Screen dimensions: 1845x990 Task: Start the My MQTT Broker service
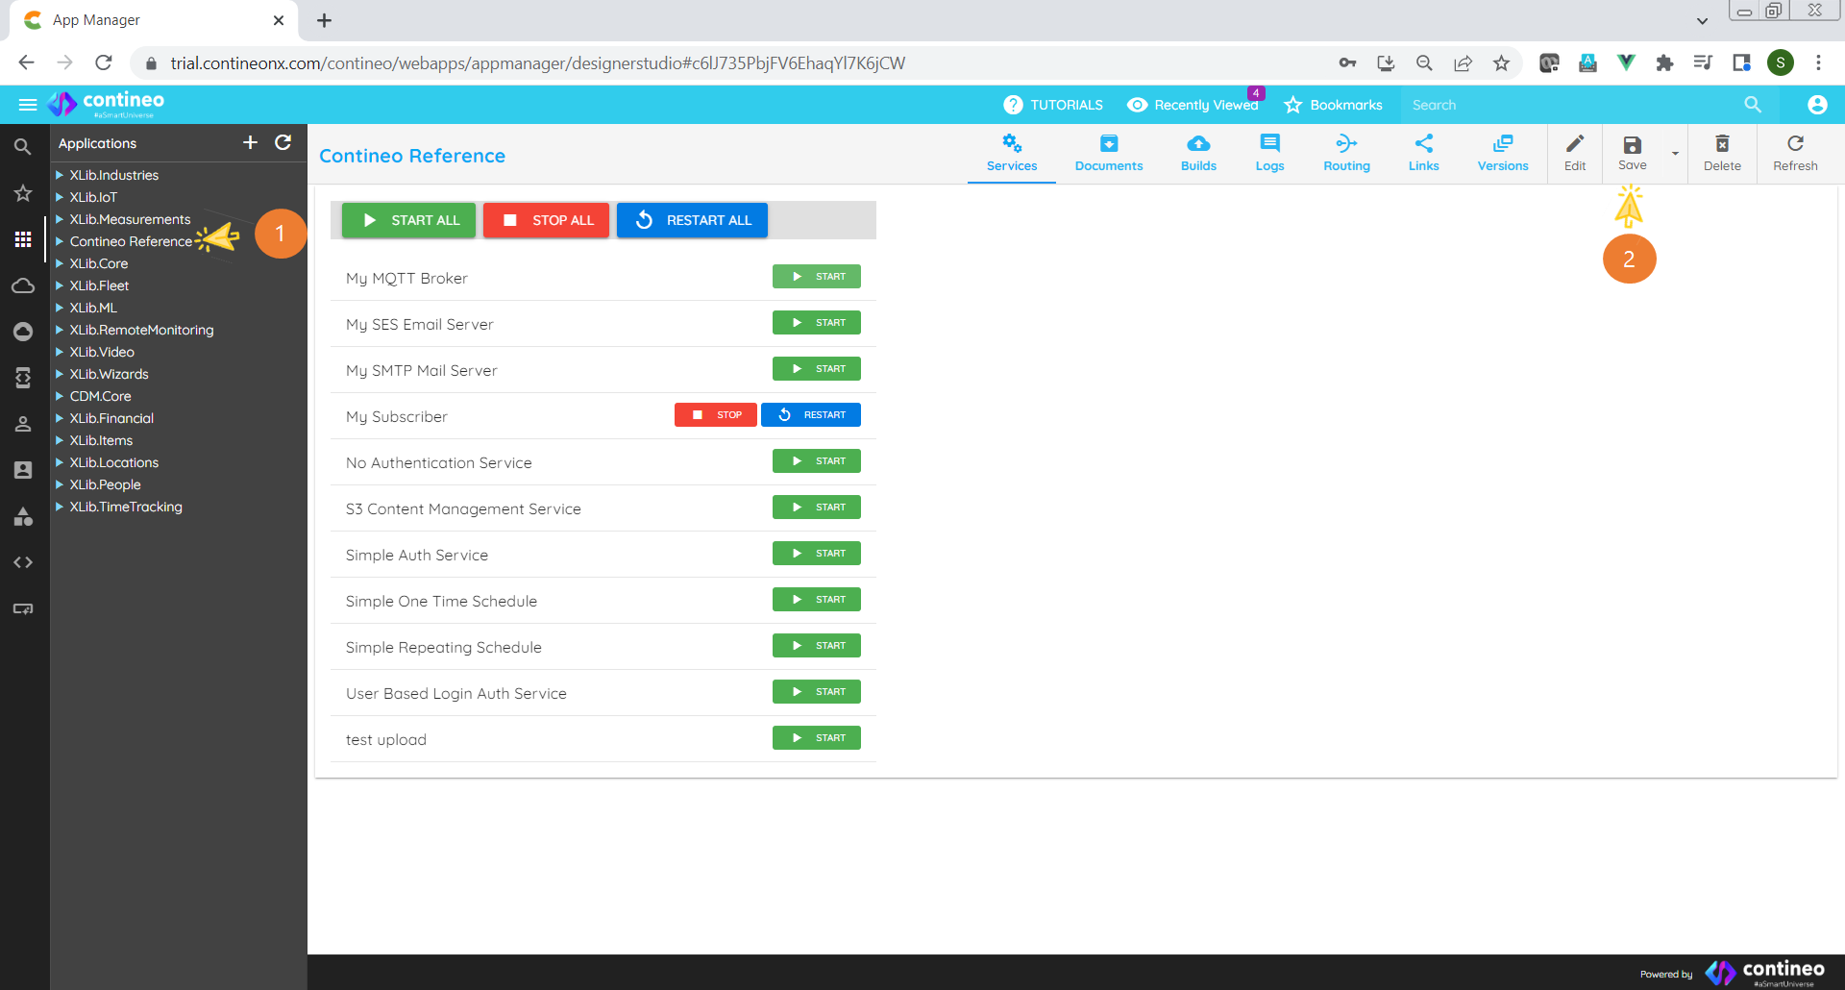[816, 277]
